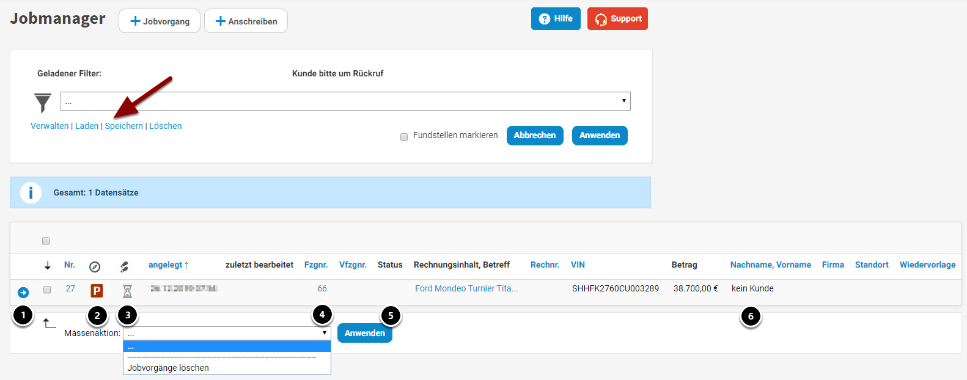Image resolution: width=967 pixels, height=380 pixels.
Task: Click the blue arrow icon in row 27
Action: 23,293
